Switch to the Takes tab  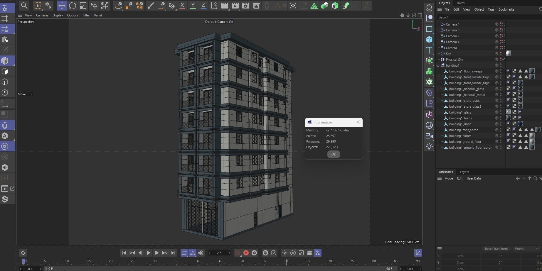pos(460,3)
